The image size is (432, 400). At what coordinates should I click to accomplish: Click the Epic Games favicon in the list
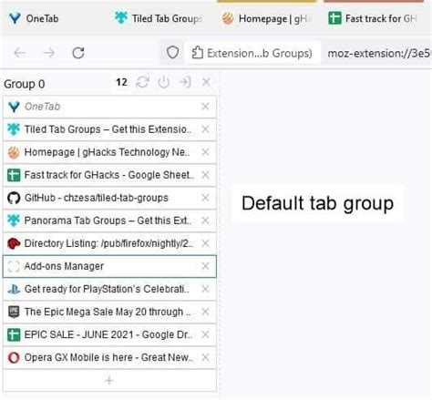click(x=14, y=312)
